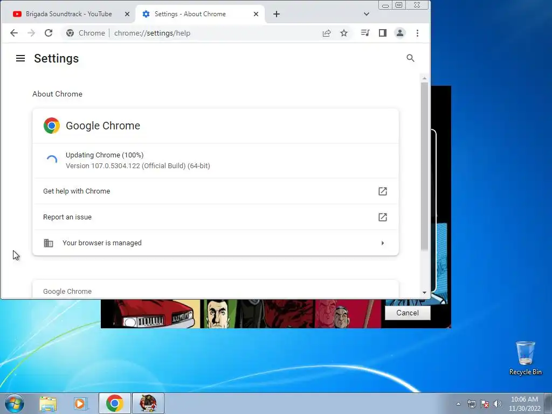Click external-link icon for Get help
The height and width of the screenshot is (414, 552).
(x=383, y=191)
